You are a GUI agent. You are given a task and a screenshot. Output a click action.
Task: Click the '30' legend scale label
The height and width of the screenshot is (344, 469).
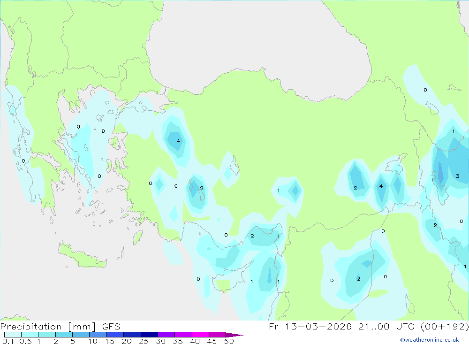pyautogui.click(x=160, y=341)
